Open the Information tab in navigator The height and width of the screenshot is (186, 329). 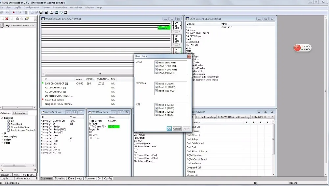[20, 113]
